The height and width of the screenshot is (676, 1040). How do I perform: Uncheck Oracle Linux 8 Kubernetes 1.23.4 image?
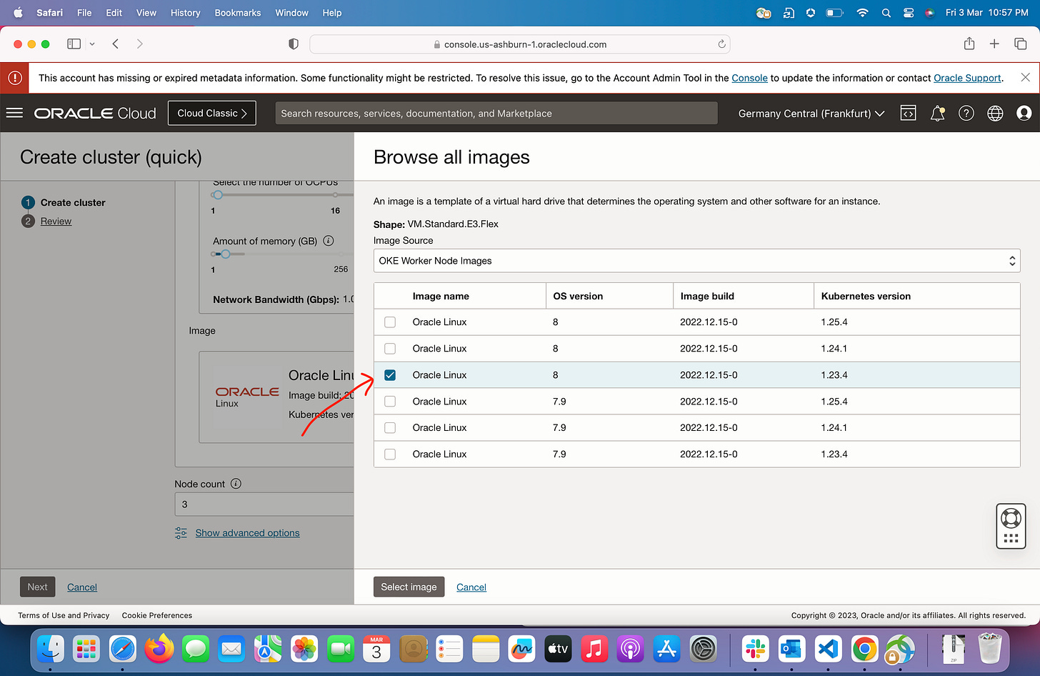(390, 375)
